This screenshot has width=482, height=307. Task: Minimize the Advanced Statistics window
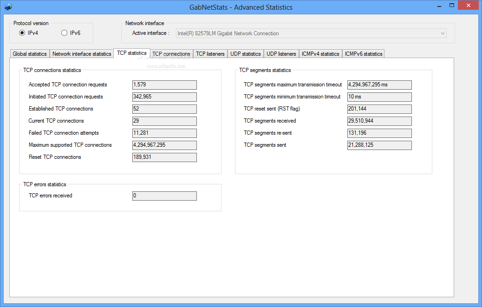click(439, 6)
